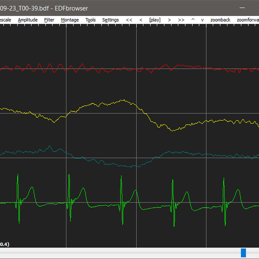Expand the Tools menu
The width and height of the screenshot is (259, 259).
(91, 20)
